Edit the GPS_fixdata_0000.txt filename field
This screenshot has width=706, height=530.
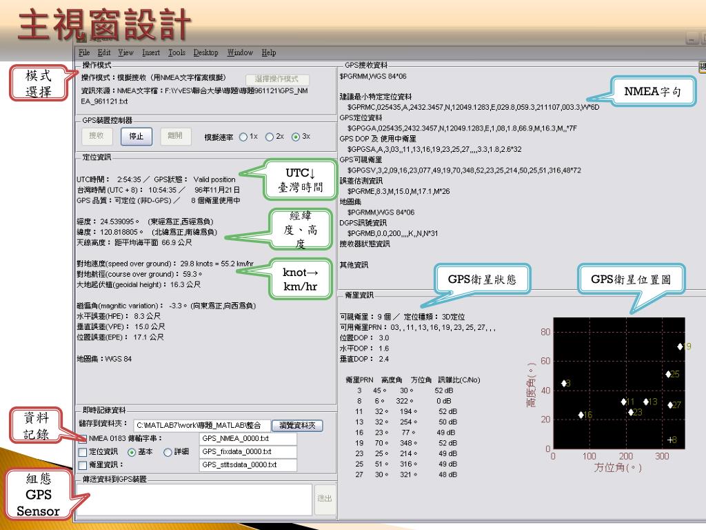coord(248,451)
